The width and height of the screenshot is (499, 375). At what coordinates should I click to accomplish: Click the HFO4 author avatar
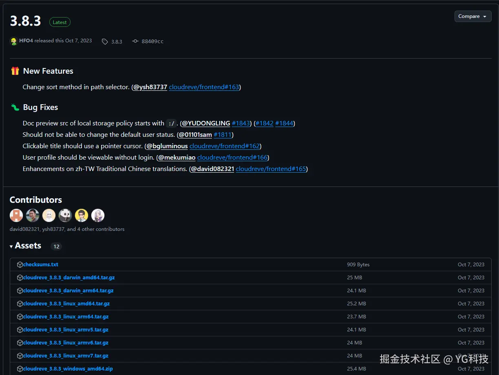[x=13, y=41]
